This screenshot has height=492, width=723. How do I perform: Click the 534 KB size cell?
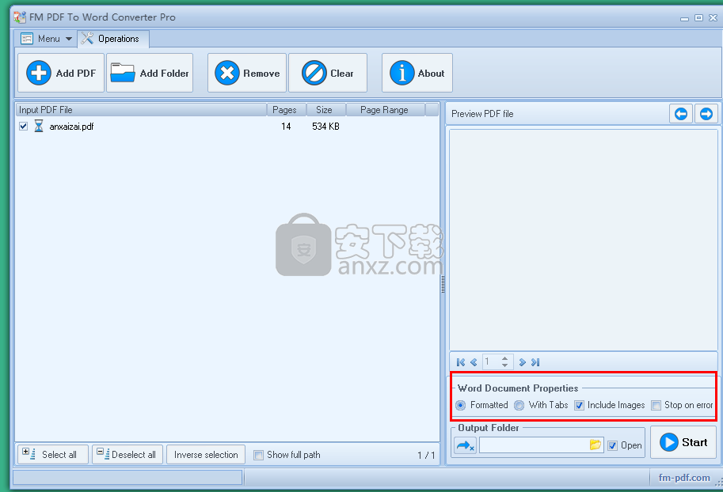click(325, 127)
